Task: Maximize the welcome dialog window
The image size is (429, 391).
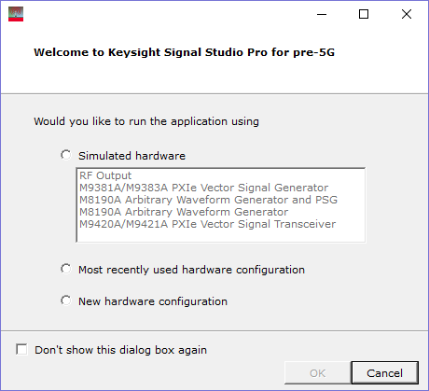Action: point(364,14)
